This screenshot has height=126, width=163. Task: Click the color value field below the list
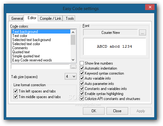point(40,66)
